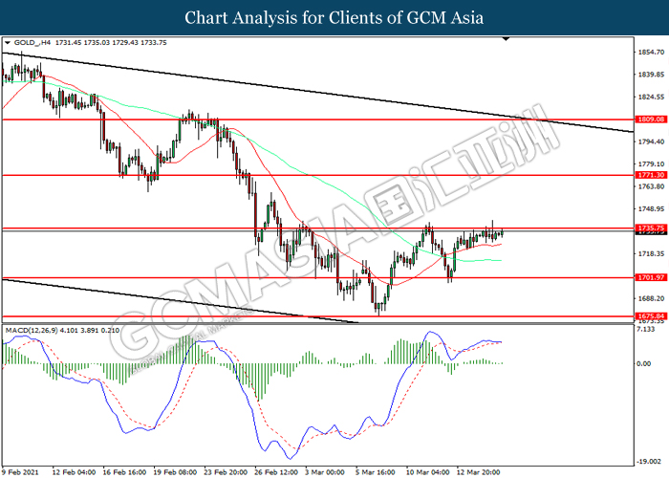The height and width of the screenshot is (478, 669).
Task: Click the 1718.35 price axis value
Action: pyautogui.click(x=651, y=254)
